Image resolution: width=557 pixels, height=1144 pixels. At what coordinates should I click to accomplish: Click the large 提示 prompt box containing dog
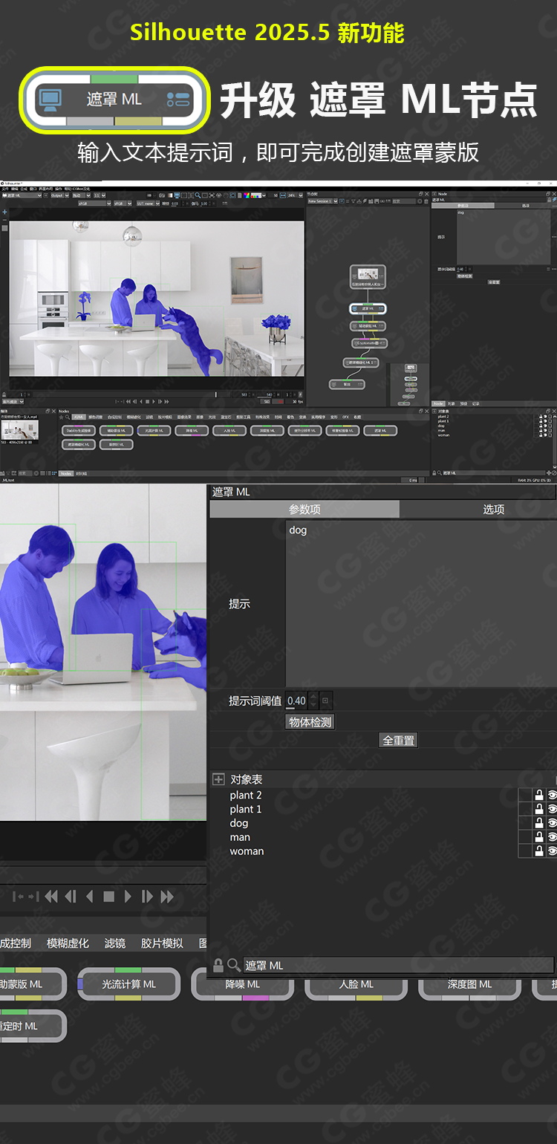[x=421, y=603]
